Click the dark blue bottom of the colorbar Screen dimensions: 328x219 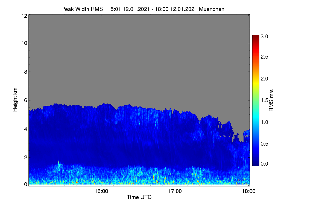point(255,164)
